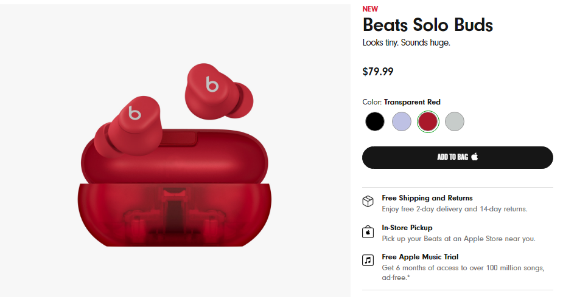Open the Free Apple Music Trial heading
Screen dimensions: 577x297
coord(420,257)
